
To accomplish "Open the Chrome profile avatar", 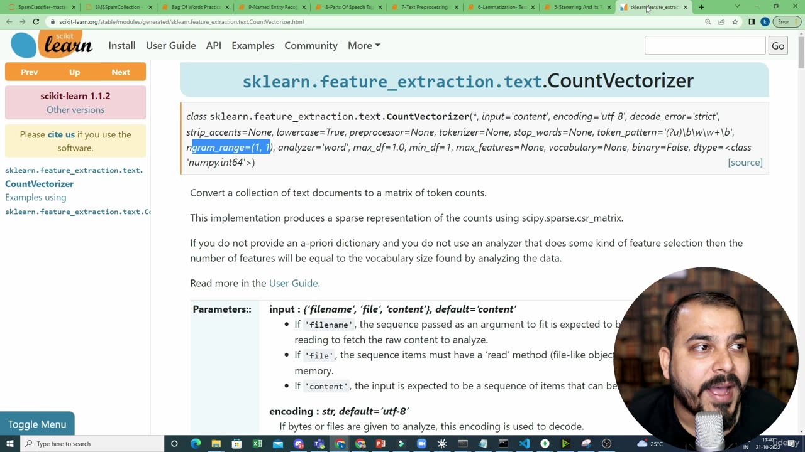I will (x=765, y=21).
